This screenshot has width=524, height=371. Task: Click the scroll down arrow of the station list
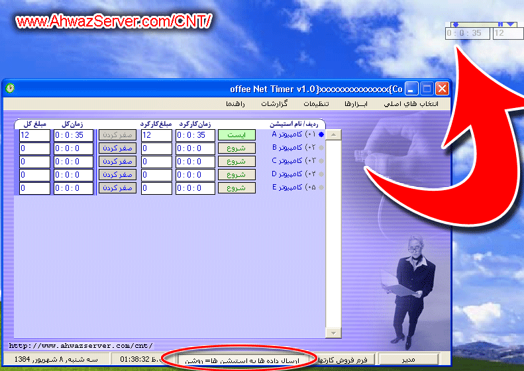pyautogui.click(x=333, y=333)
